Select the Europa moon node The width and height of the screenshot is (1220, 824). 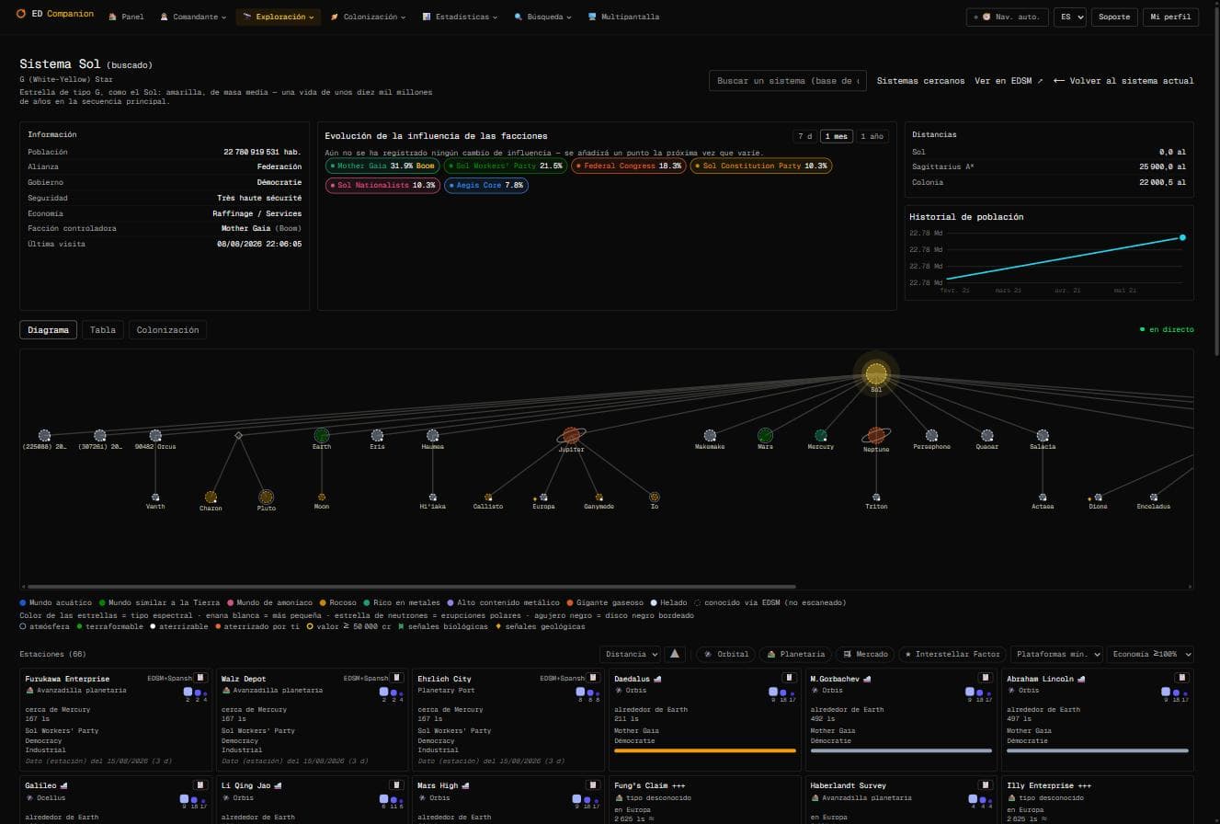[x=543, y=497]
